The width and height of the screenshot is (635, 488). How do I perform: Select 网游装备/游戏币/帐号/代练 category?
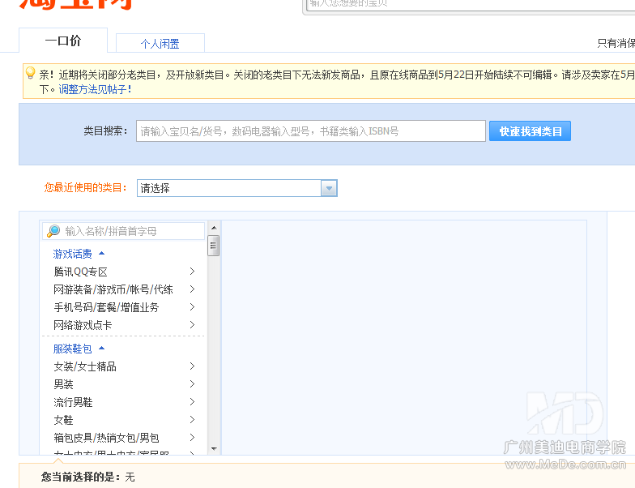113,289
